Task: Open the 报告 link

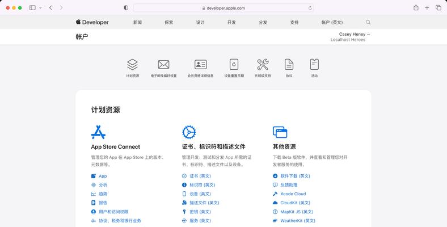Action: (103, 203)
